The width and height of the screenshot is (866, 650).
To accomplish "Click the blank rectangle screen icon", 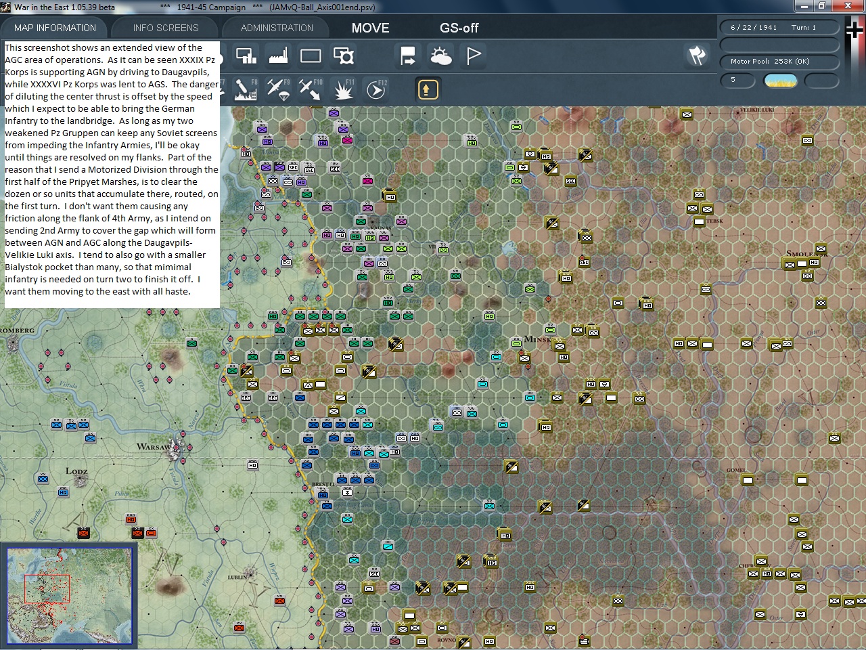I will pos(311,56).
